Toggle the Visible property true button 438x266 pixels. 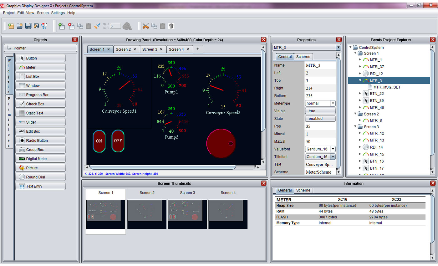pos(320,111)
